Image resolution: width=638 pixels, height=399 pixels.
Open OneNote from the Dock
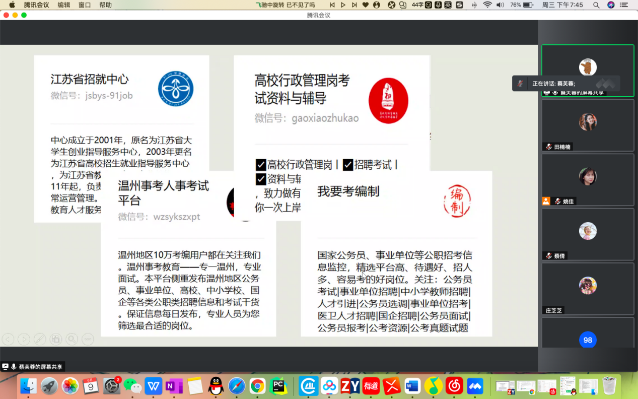pyautogui.click(x=174, y=386)
